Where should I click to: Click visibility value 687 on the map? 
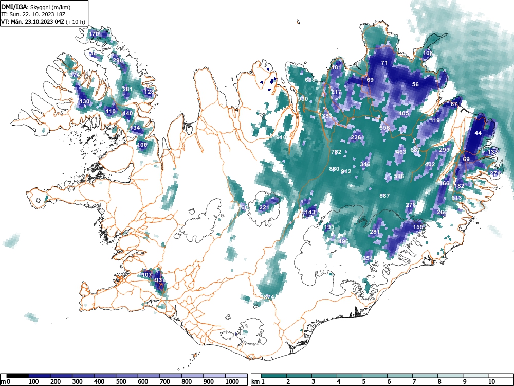pos(415,150)
